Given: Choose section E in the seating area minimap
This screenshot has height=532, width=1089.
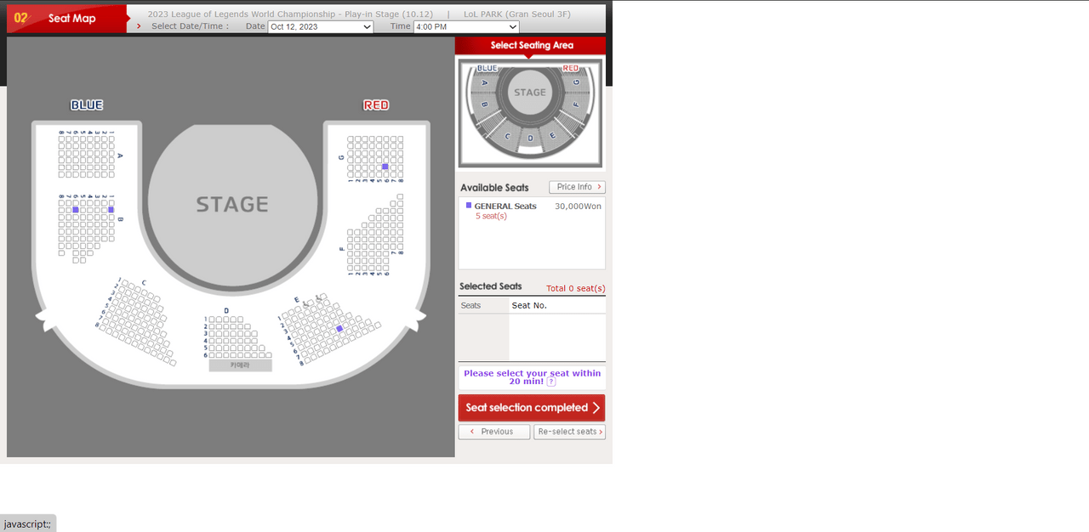Looking at the screenshot, I should 552,135.
